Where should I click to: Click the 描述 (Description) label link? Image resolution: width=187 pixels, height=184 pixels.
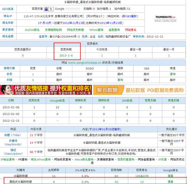pyautogui.click(x=13, y=152)
